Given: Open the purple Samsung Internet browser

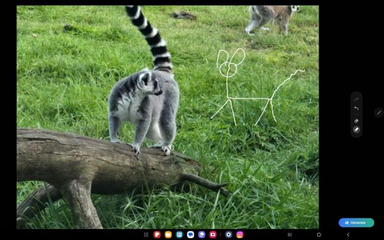Looking at the screenshot, I should coord(202,235).
